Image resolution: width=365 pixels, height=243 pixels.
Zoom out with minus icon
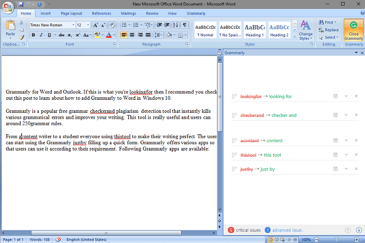(317, 239)
